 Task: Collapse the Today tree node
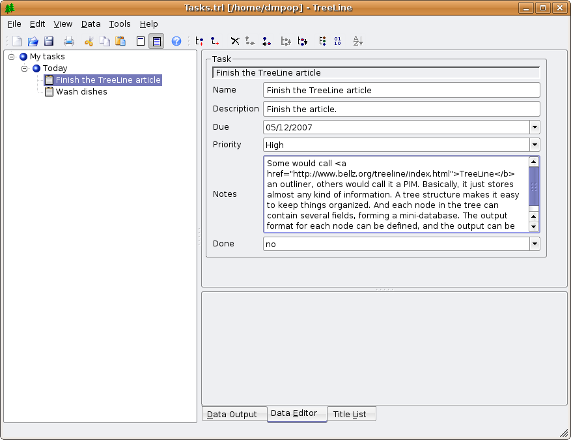pyautogui.click(x=24, y=68)
